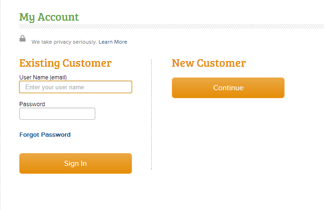Select the 'Sign In' text on the button

(76, 163)
